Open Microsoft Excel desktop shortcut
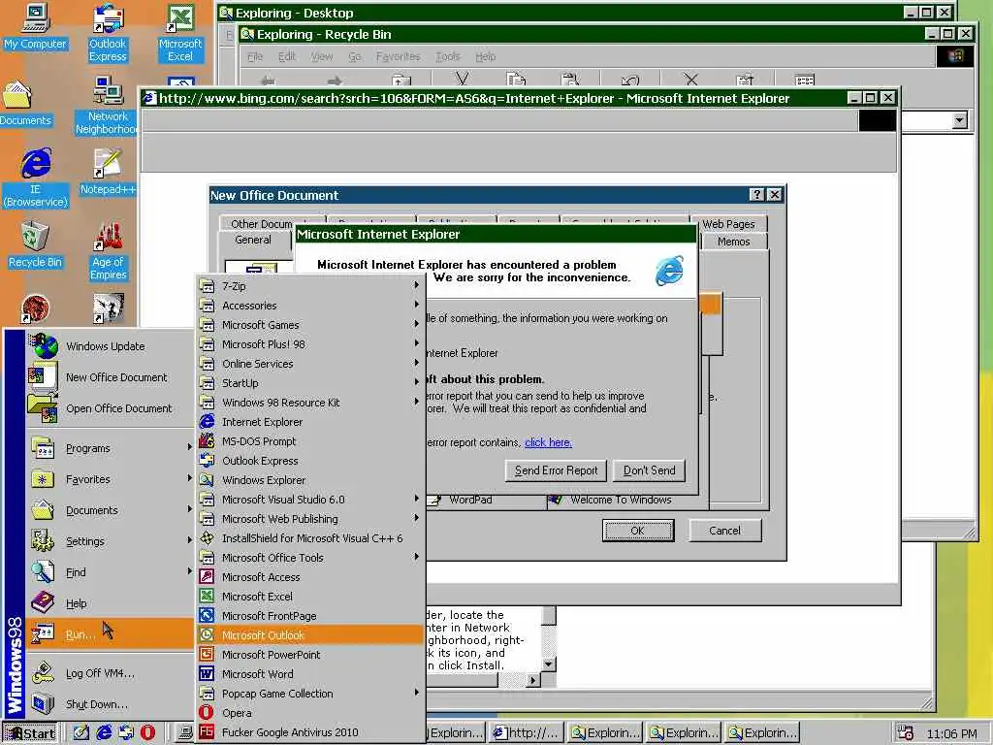Screen dimensions: 993x745 (x=179, y=34)
